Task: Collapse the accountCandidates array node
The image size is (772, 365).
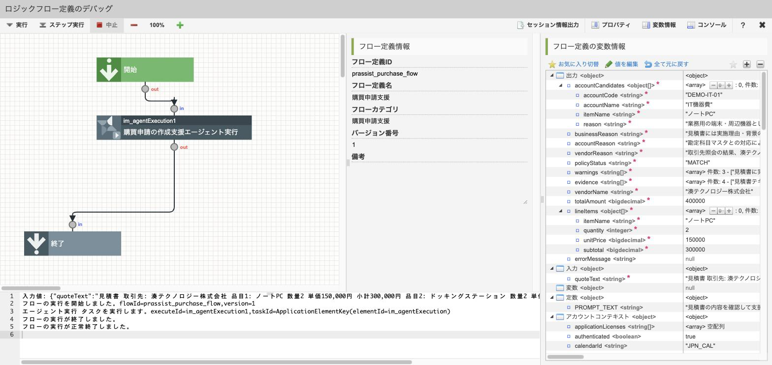Action: point(561,85)
